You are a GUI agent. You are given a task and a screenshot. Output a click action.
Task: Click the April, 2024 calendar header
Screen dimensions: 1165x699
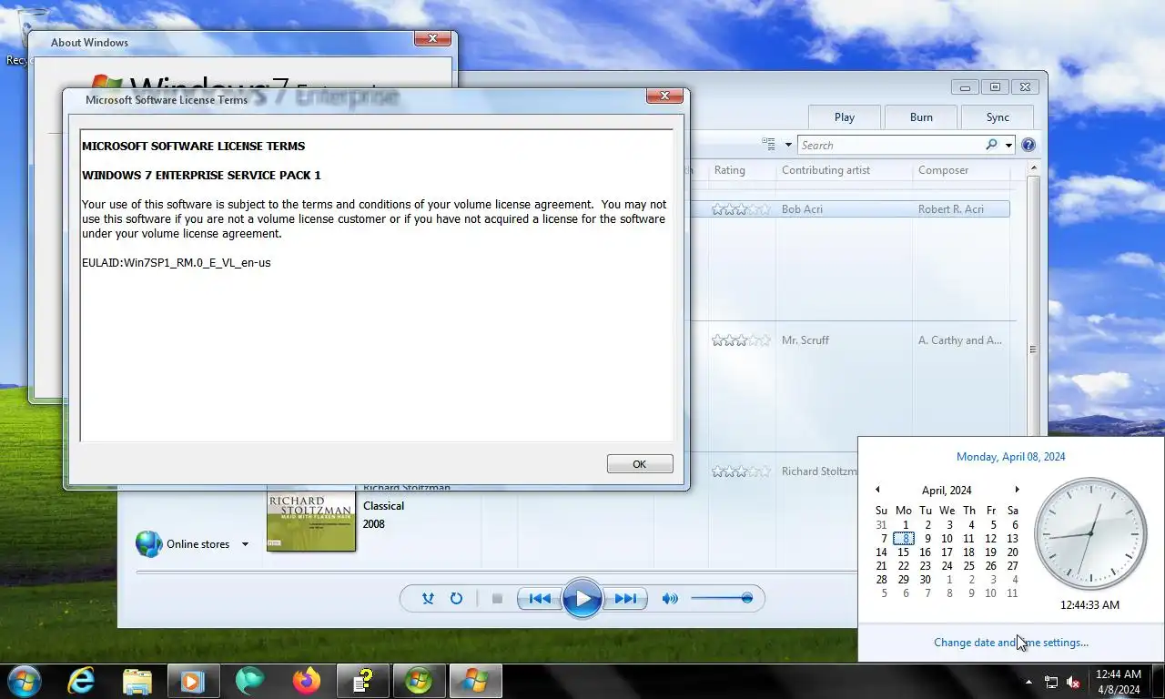(947, 490)
